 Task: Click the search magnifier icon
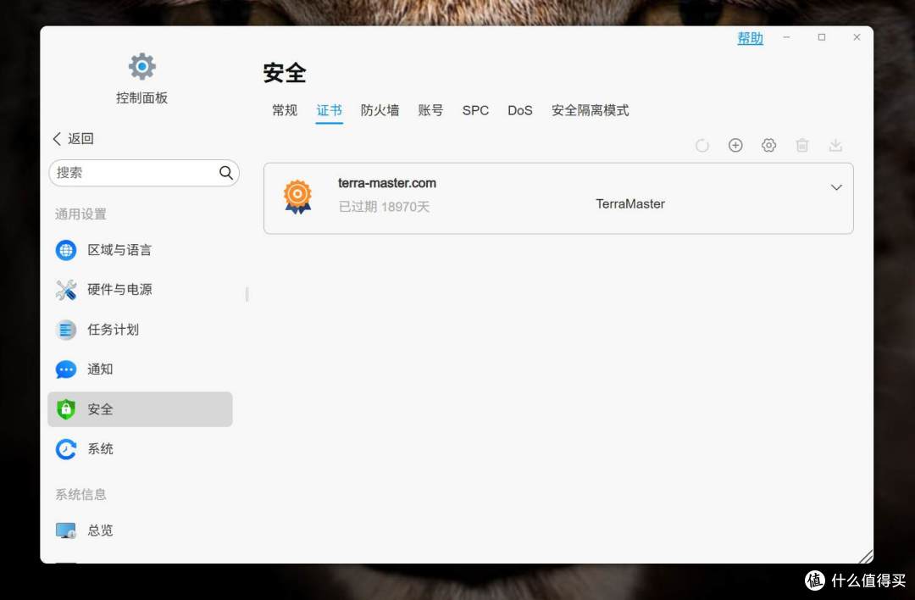tap(226, 173)
